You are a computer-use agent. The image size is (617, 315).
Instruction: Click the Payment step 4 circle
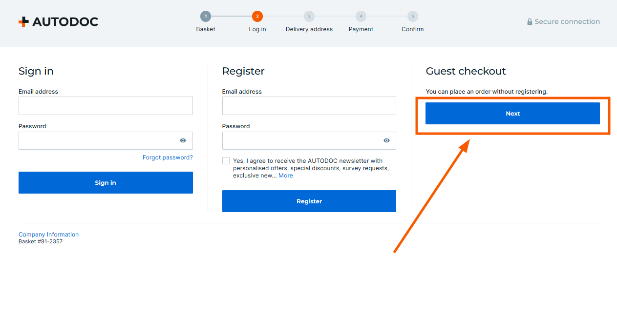361,17
